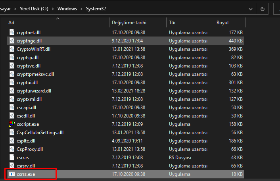Select the file name cryptsvc.dll
Image resolution: width=280 pixels, height=181 pixels.
(29, 66)
